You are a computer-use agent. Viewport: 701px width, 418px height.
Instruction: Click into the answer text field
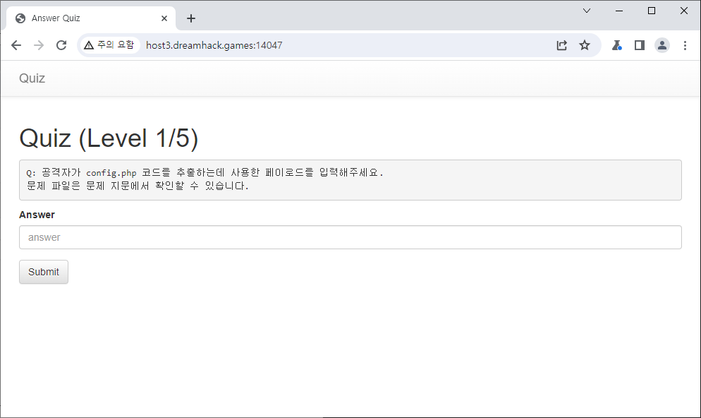pyautogui.click(x=350, y=237)
